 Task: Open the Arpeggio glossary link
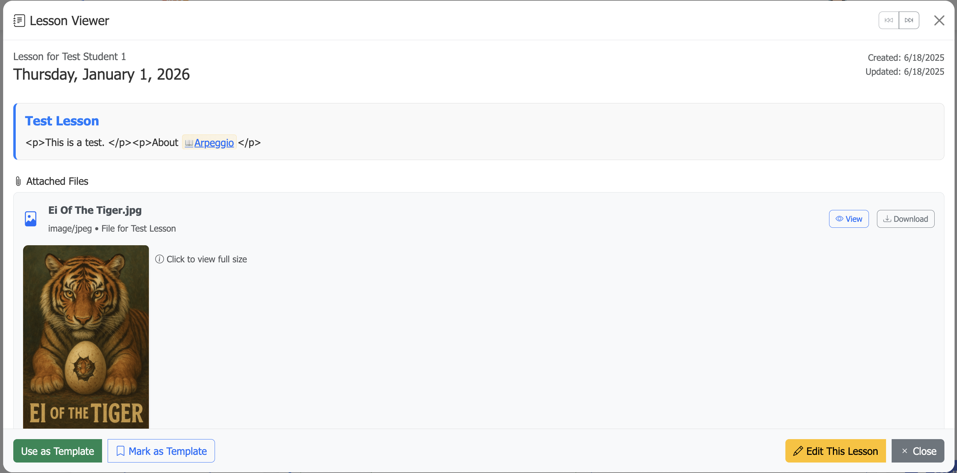214,143
